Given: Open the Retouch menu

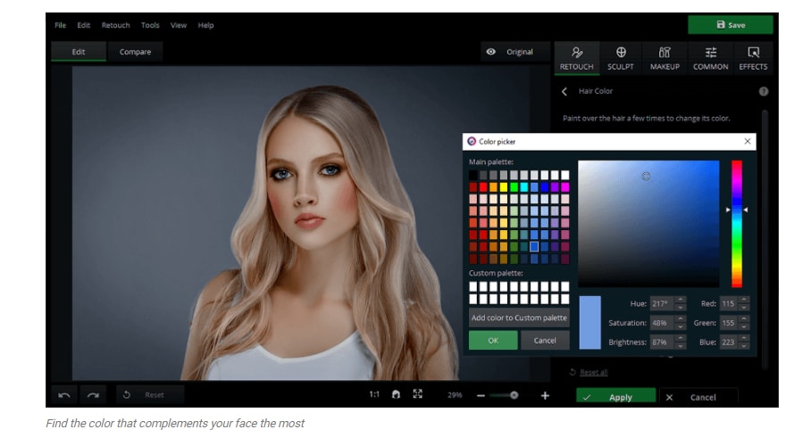Looking at the screenshot, I should [116, 25].
